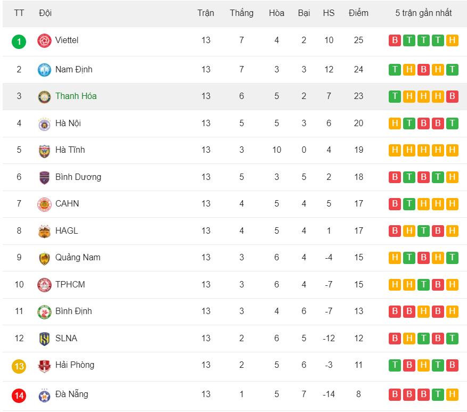This screenshot has height=412, width=467.
Task: Click the Bình Dương team crest
Action: pyautogui.click(x=44, y=177)
